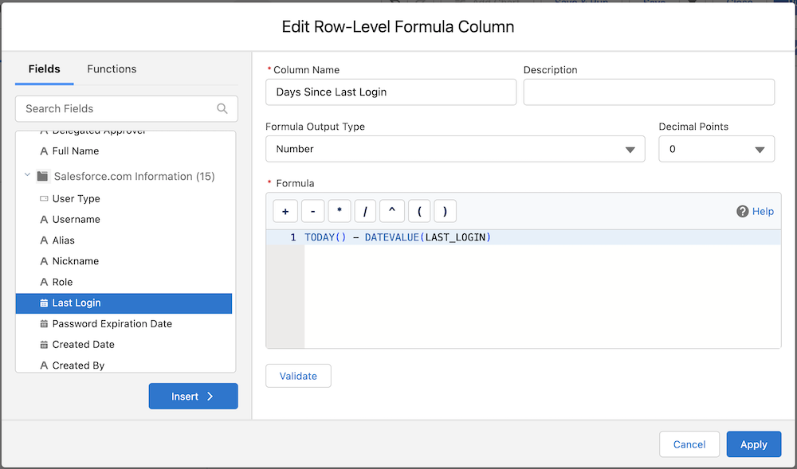797x469 pixels.
Task: Click line number 1 in formula gutter
Action: coord(293,237)
